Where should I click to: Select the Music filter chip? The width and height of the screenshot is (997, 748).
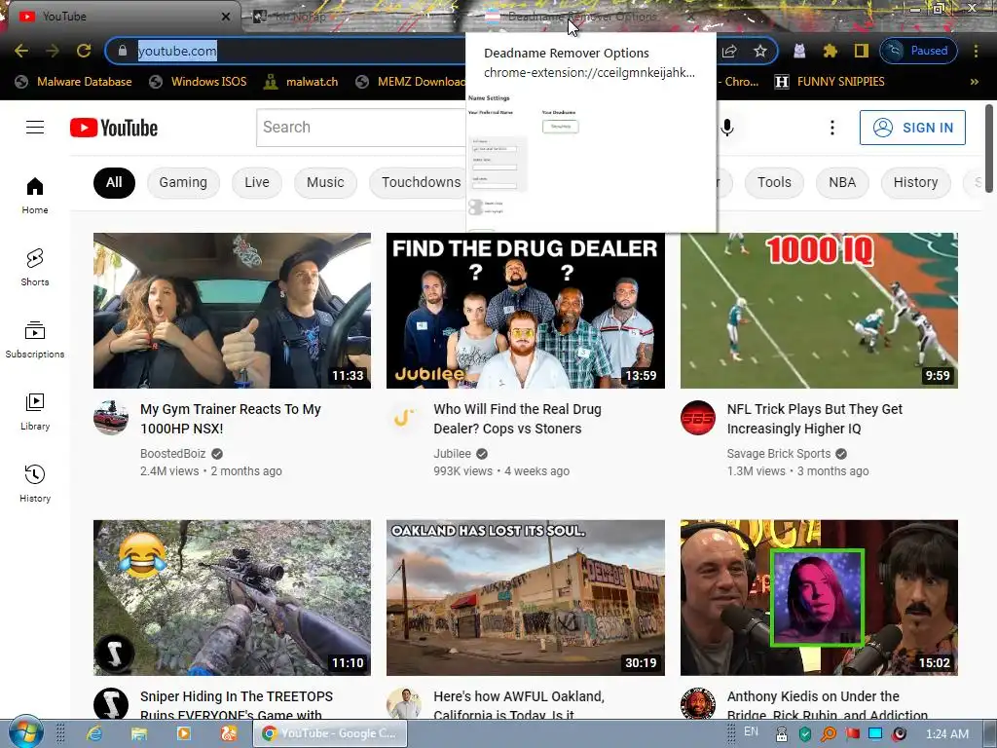[325, 182]
